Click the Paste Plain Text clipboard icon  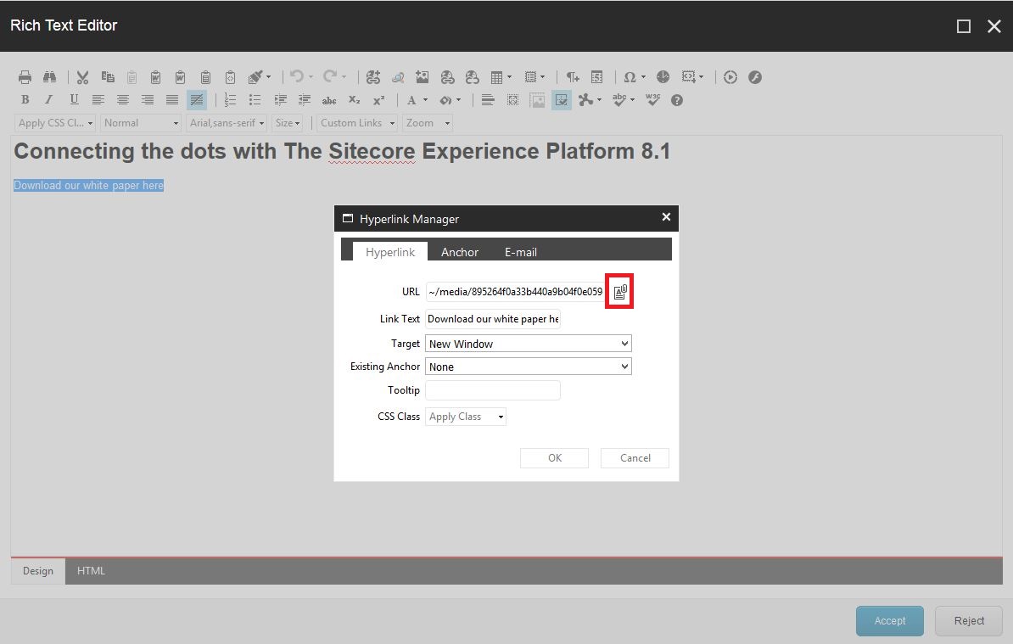click(205, 77)
